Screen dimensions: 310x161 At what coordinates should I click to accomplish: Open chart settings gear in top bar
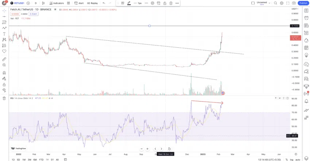tap(282, 3)
